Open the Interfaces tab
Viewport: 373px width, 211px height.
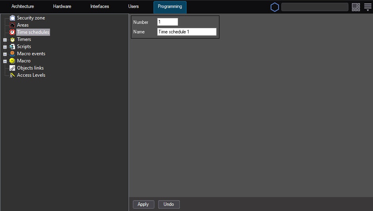pyautogui.click(x=100, y=6)
